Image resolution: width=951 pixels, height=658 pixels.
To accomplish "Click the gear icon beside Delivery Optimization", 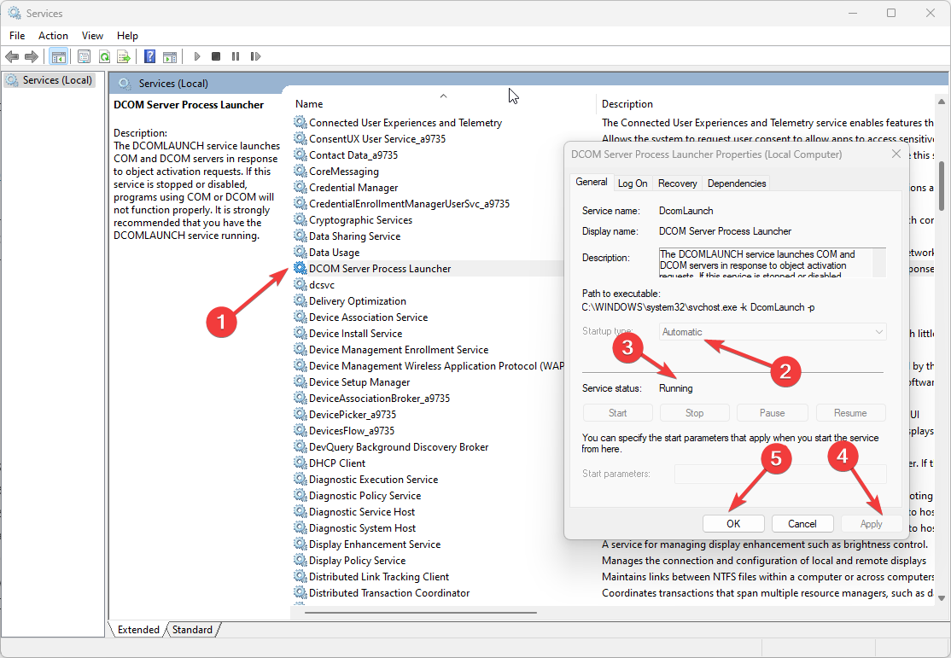I will point(300,300).
